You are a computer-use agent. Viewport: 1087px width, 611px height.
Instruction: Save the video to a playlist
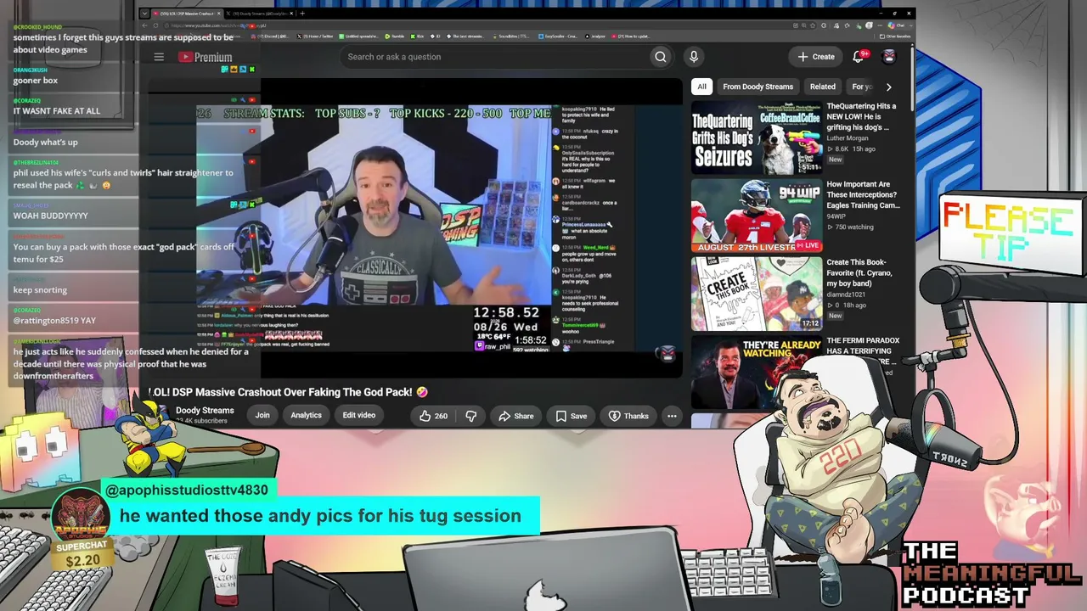click(572, 416)
